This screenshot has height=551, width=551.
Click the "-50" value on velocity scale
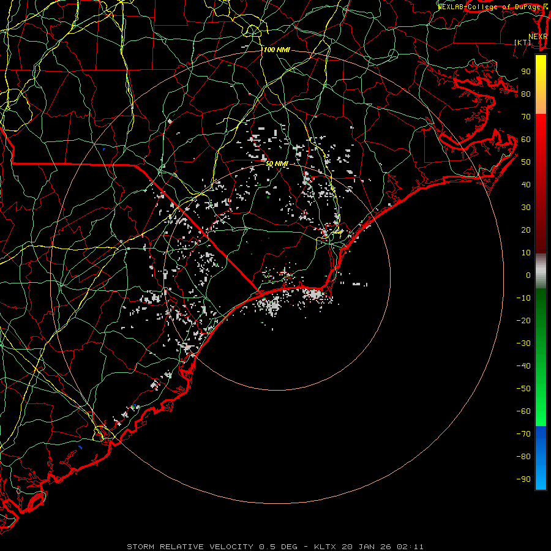(x=523, y=389)
